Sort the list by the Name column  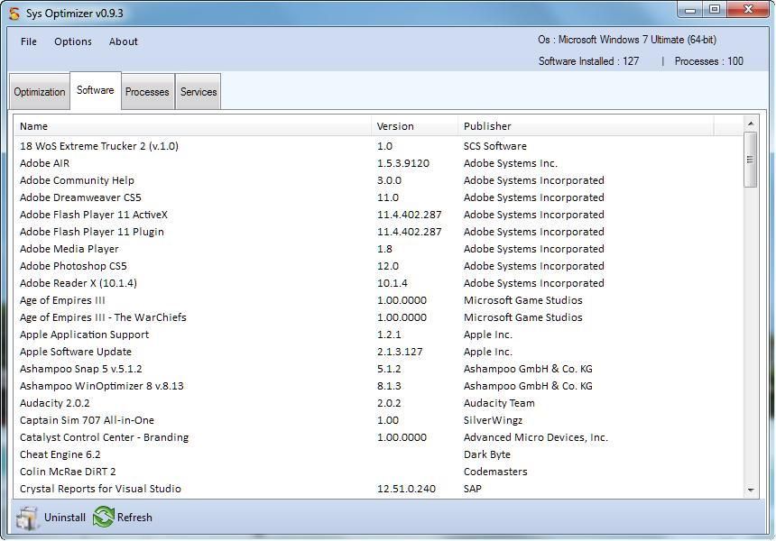(x=33, y=125)
